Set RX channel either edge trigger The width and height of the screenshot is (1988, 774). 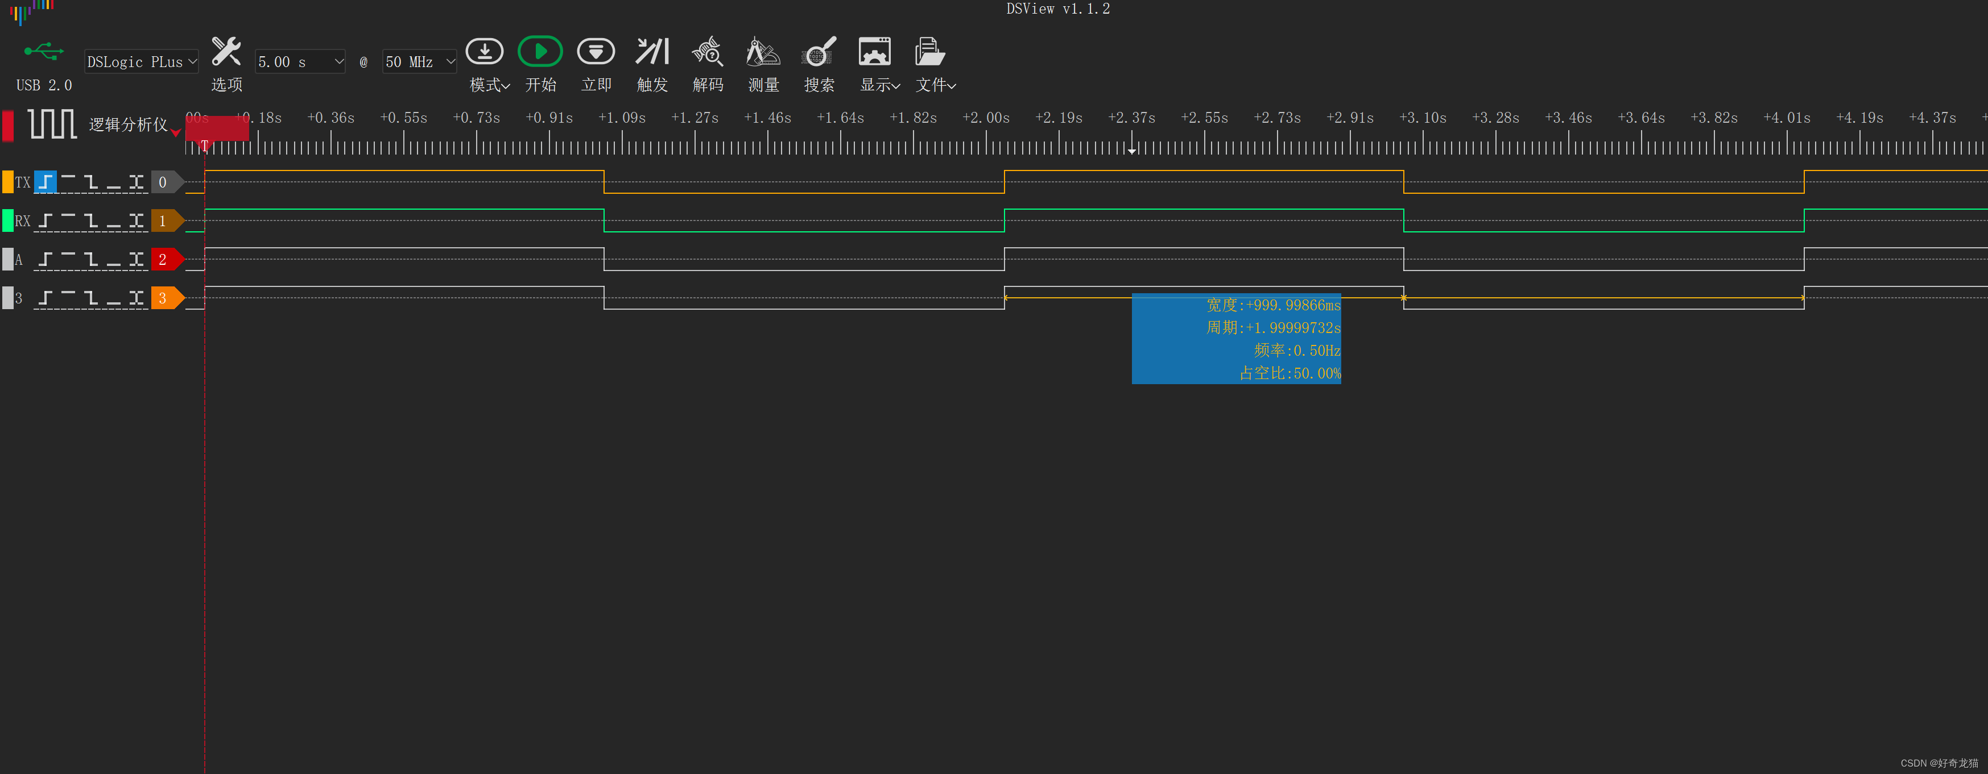[137, 220]
